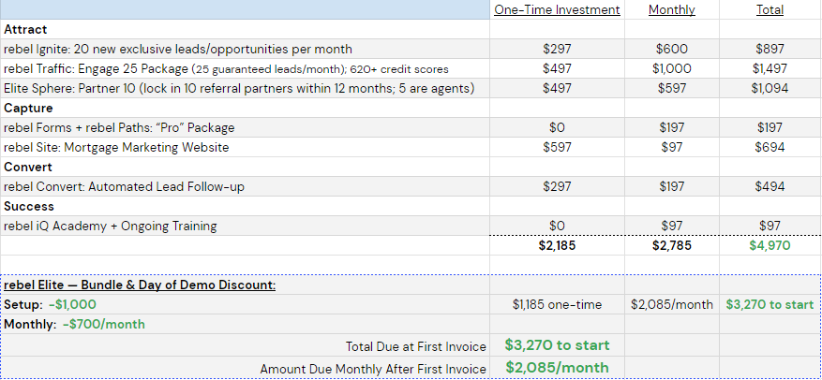822x380 pixels.
Task: Click the $97 total cell in rebel iQ Academy row
Action: pyautogui.click(x=770, y=227)
